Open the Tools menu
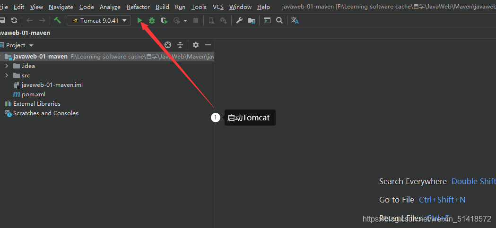496x228 pixels. [199, 7]
